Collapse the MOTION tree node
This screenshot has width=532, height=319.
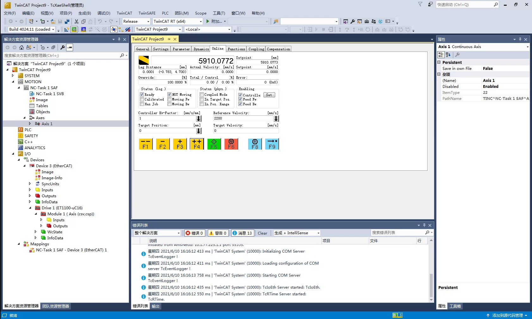point(13,82)
